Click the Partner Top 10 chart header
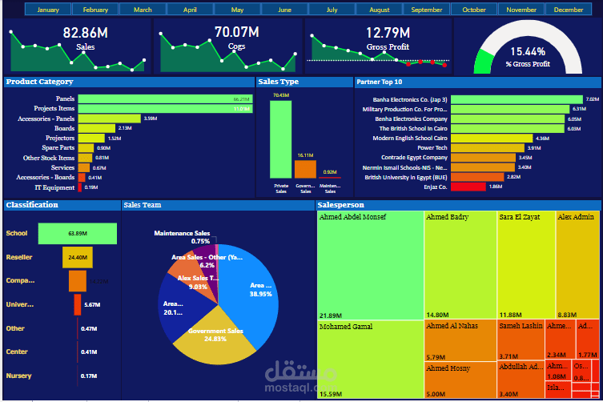This screenshot has width=603, height=402. pos(477,82)
